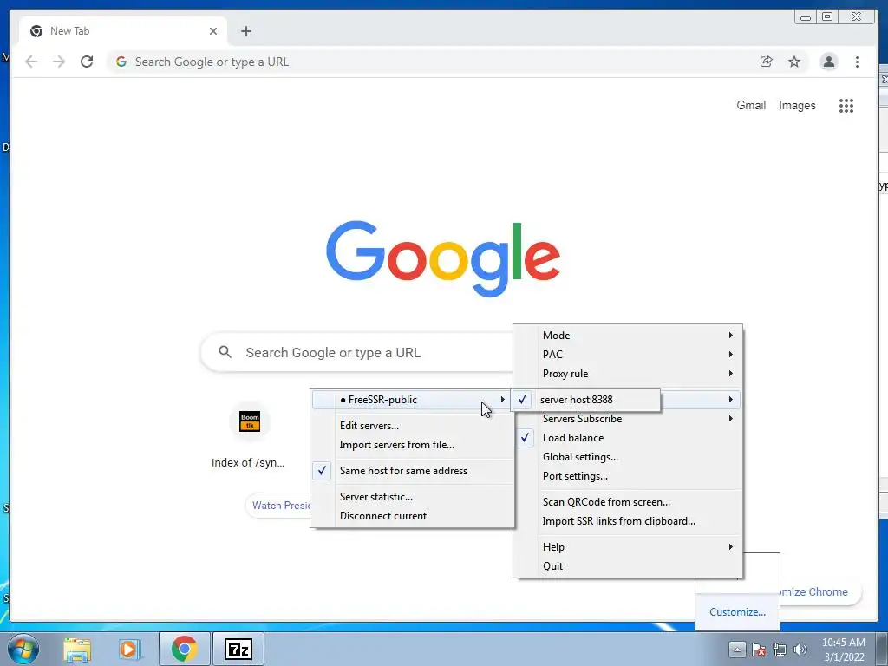Choose Scan QRCode from screen...
888x666 pixels.
click(x=628, y=502)
